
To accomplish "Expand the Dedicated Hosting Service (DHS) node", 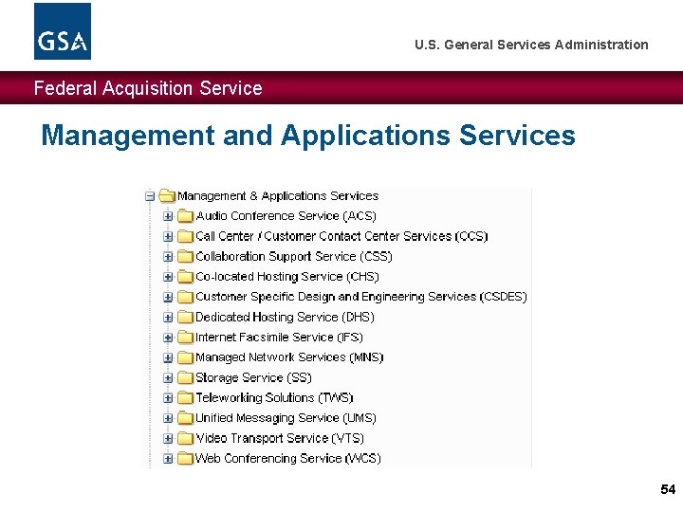I will pyautogui.click(x=168, y=318).
